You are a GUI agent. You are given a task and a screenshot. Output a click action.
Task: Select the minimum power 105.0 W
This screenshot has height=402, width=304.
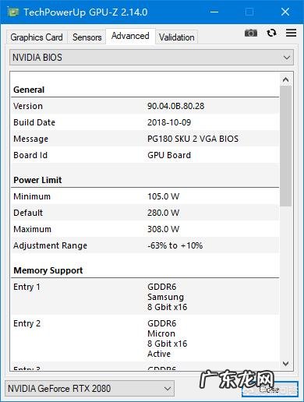point(164,196)
